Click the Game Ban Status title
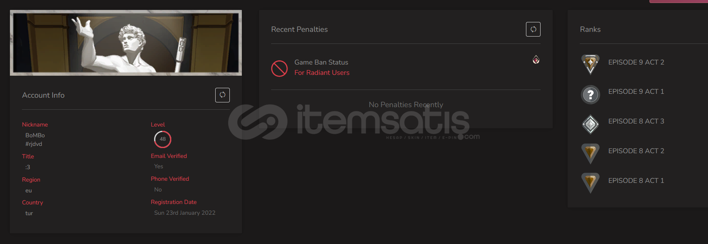This screenshot has width=708, height=244. (321, 62)
